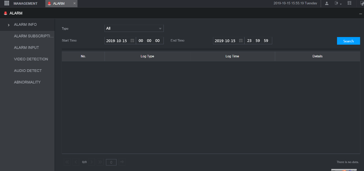Close the ALARM tab
The width and height of the screenshot is (364, 171).
(75, 4)
